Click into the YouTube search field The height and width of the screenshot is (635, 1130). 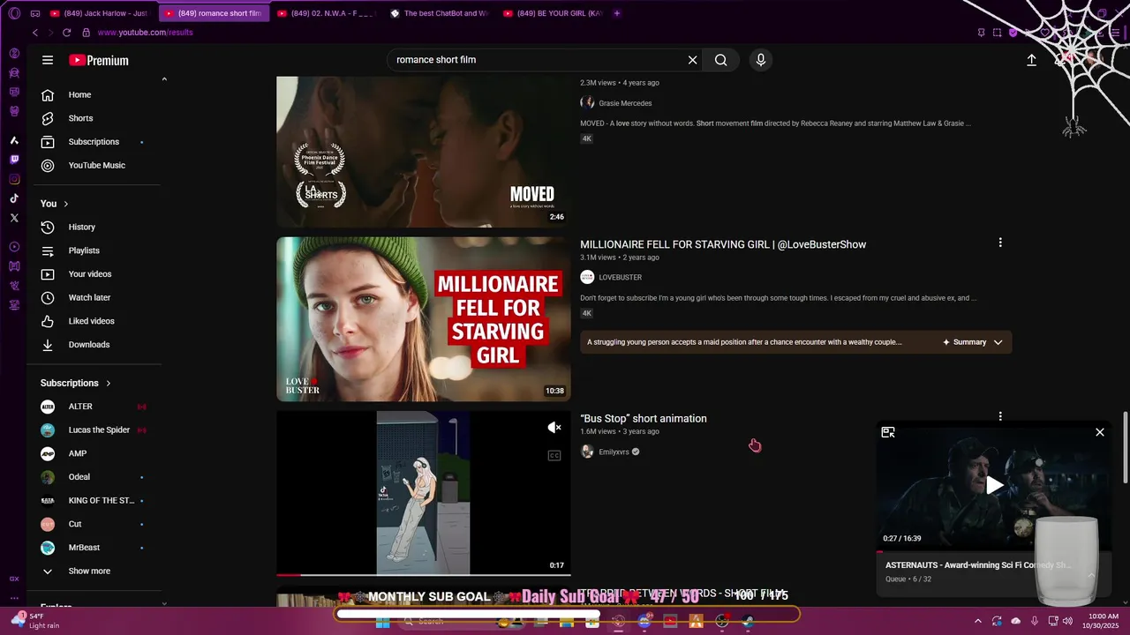[x=539, y=60]
